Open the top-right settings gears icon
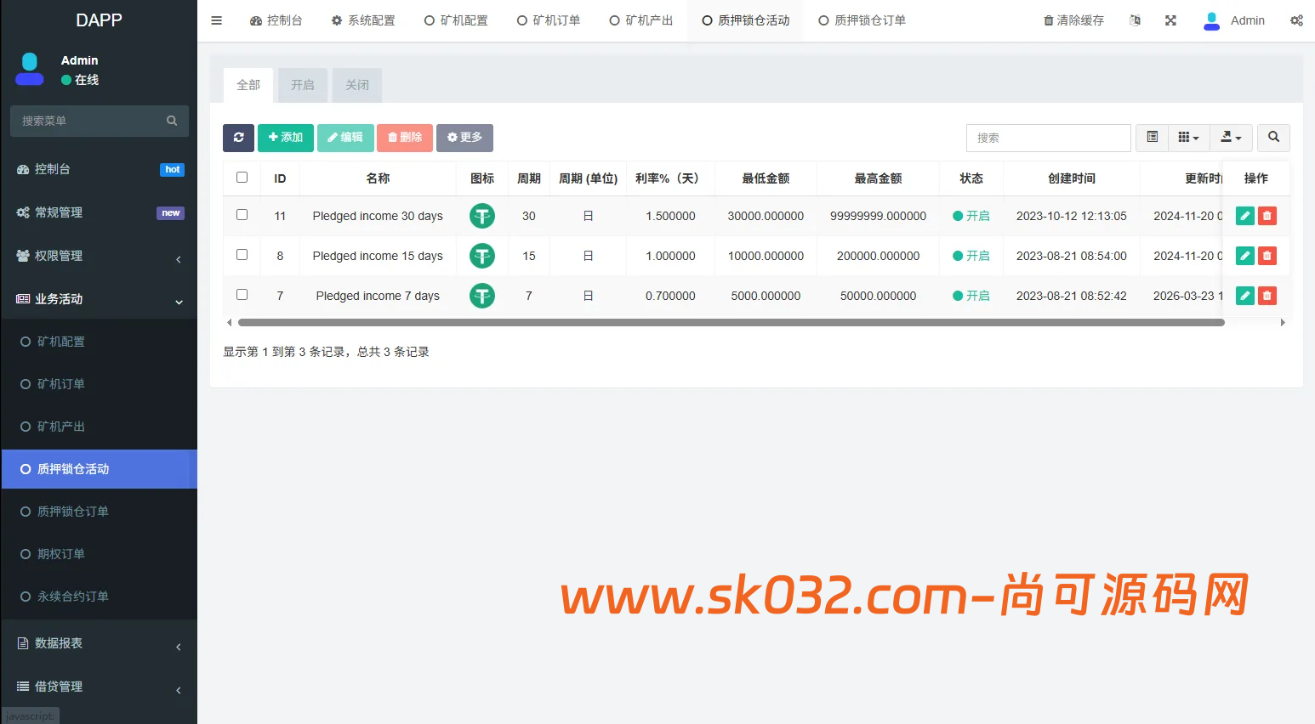Screen dimensions: 1315x724 click(x=1296, y=20)
